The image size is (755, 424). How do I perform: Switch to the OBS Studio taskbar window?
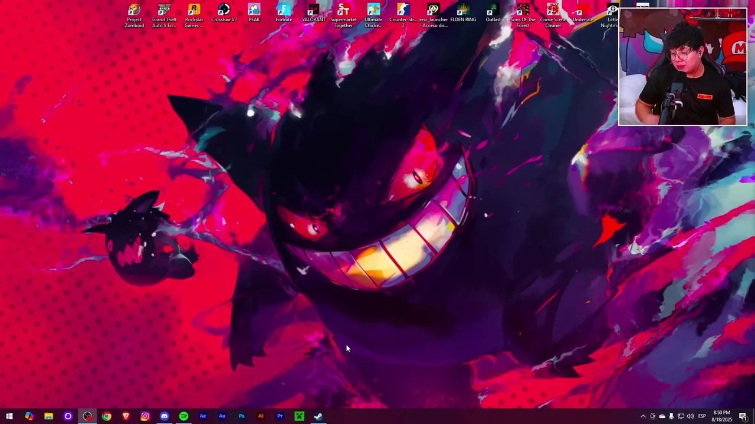[87, 416]
